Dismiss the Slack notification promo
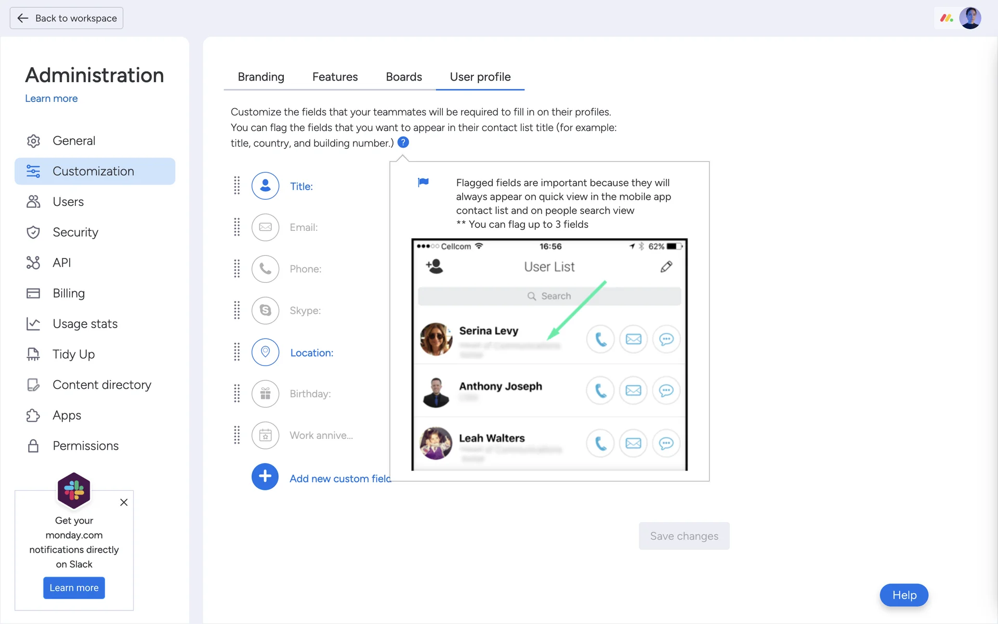Image resolution: width=998 pixels, height=624 pixels. click(124, 502)
